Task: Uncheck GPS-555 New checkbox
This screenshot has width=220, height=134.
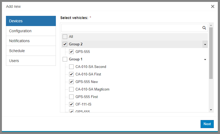Action: point(72,82)
